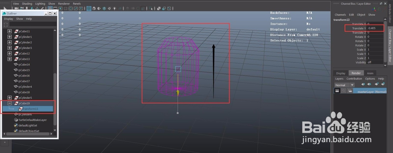Viewport: 393px width, 153px height.
Task: Click the camera-with-lock icon in panel toolbar
Action: [x=22, y=9]
